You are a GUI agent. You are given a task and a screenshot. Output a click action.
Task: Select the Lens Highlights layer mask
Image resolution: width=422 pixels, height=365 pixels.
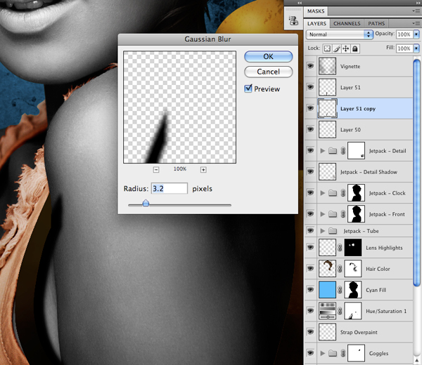coord(353,248)
